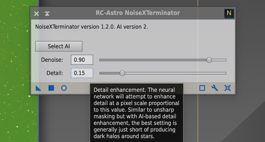Image resolution: width=265 pixels, height=142 pixels.
Task: Click the NoiseXTerminator N logo icon
Action: tap(229, 14)
